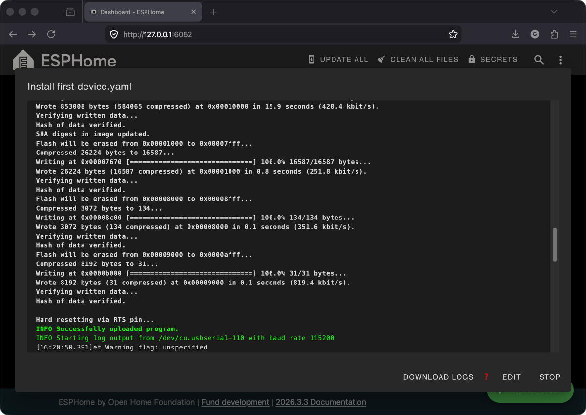Go back with browser back arrow

(x=13, y=34)
